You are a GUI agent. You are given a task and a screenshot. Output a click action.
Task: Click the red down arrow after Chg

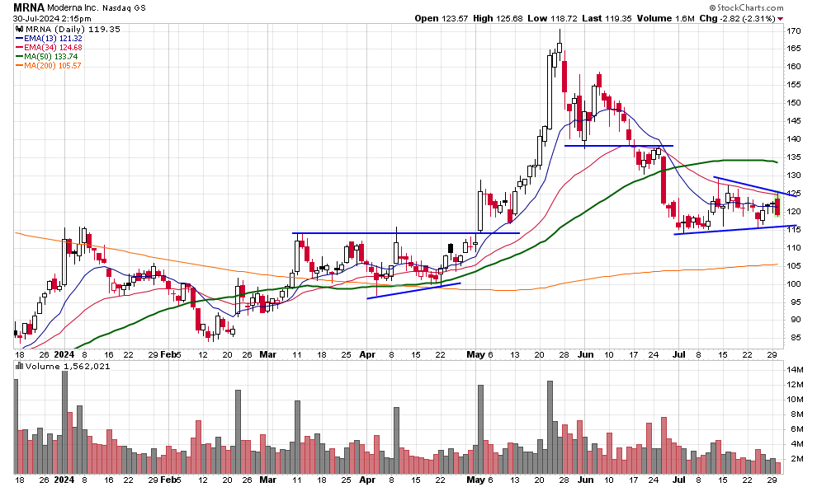pos(780,19)
